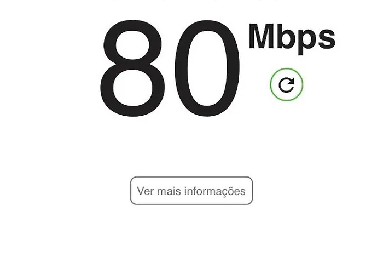Re-measure speed using the refresh icon
Screen dimensions: 383x274
click(x=287, y=84)
